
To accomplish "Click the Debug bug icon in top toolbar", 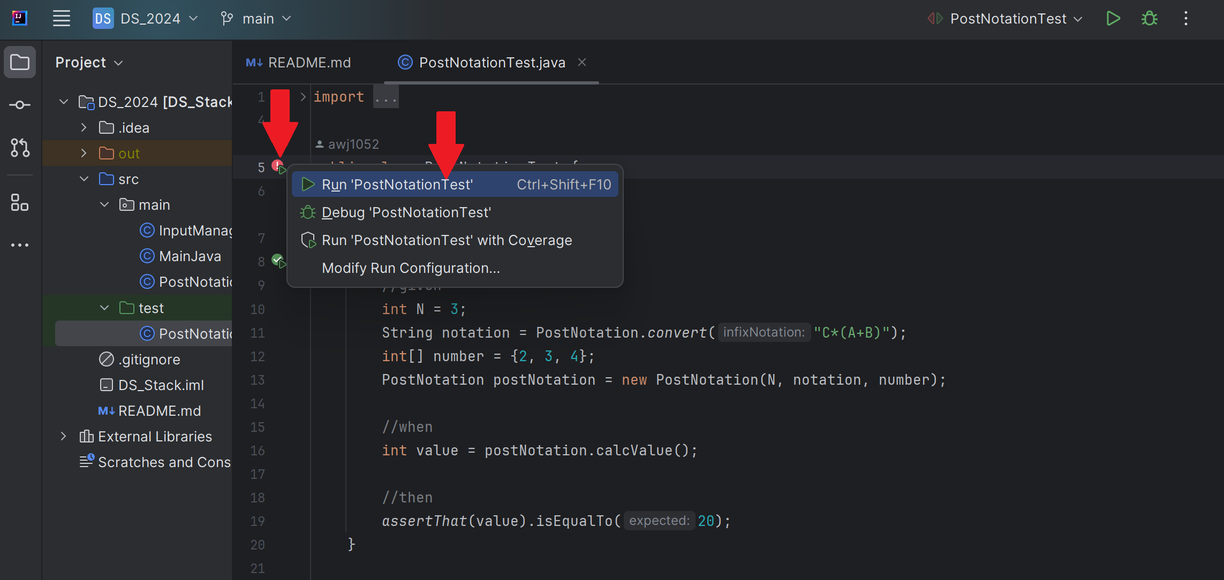I will [1149, 19].
